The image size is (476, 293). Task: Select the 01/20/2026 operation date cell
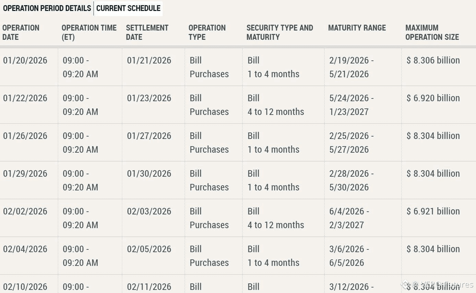(25, 60)
